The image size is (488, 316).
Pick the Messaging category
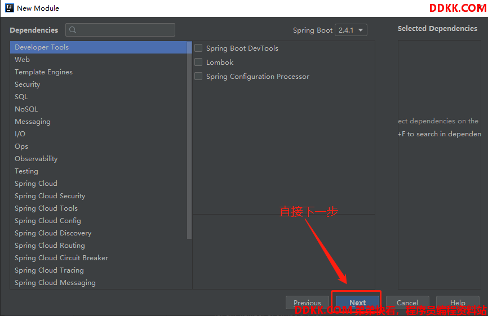coord(99,122)
